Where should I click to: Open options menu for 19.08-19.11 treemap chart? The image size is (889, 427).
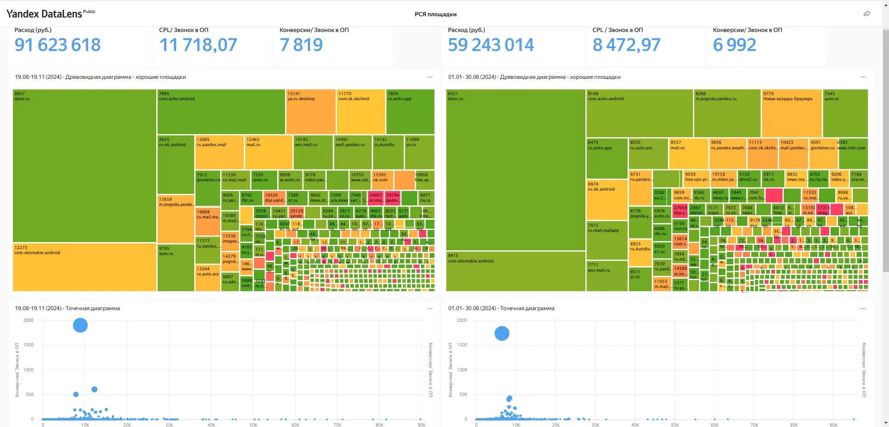tap(430, 77)
